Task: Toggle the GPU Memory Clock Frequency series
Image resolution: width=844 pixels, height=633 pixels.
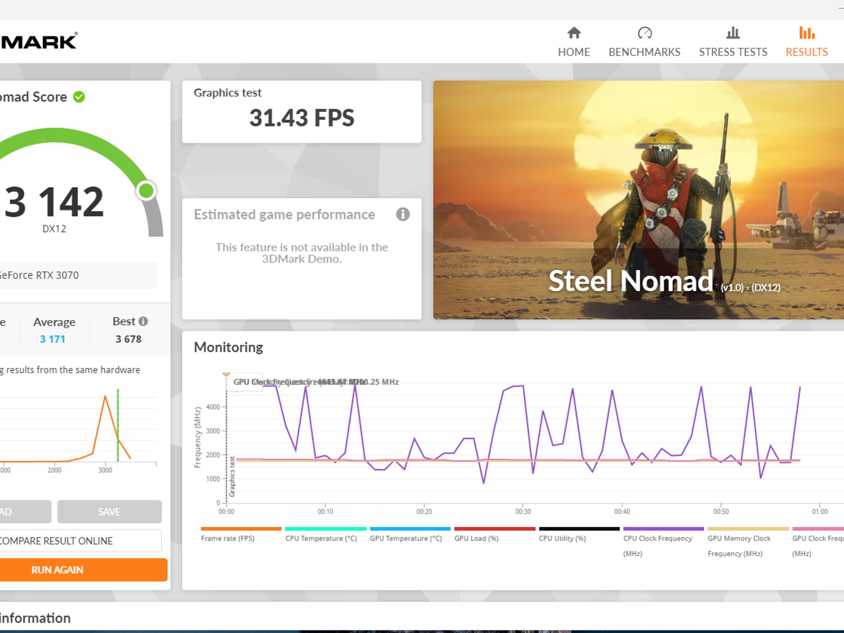Action: click(x=748, y=542)
